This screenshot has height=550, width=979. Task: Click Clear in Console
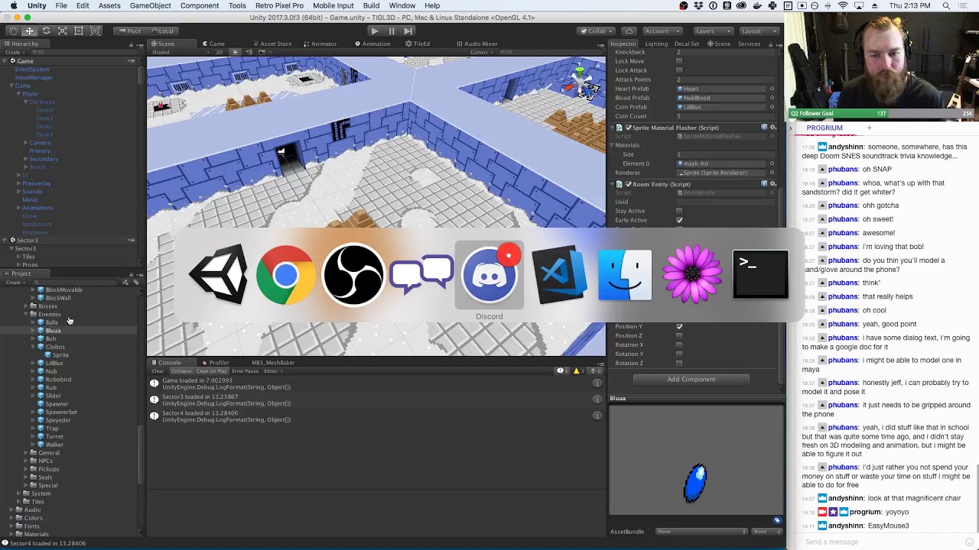coord(158,371)
